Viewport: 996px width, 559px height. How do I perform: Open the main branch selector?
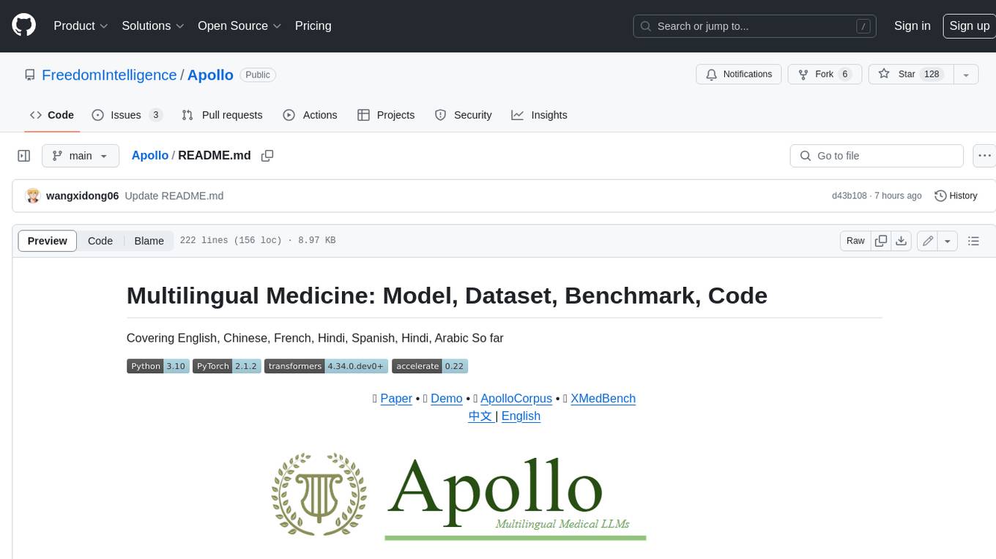[x=80, y=156]
